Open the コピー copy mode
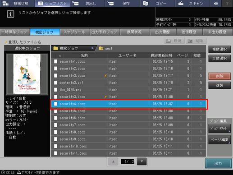The height and width of the screenshot is (175, 233). click(157, 3)
